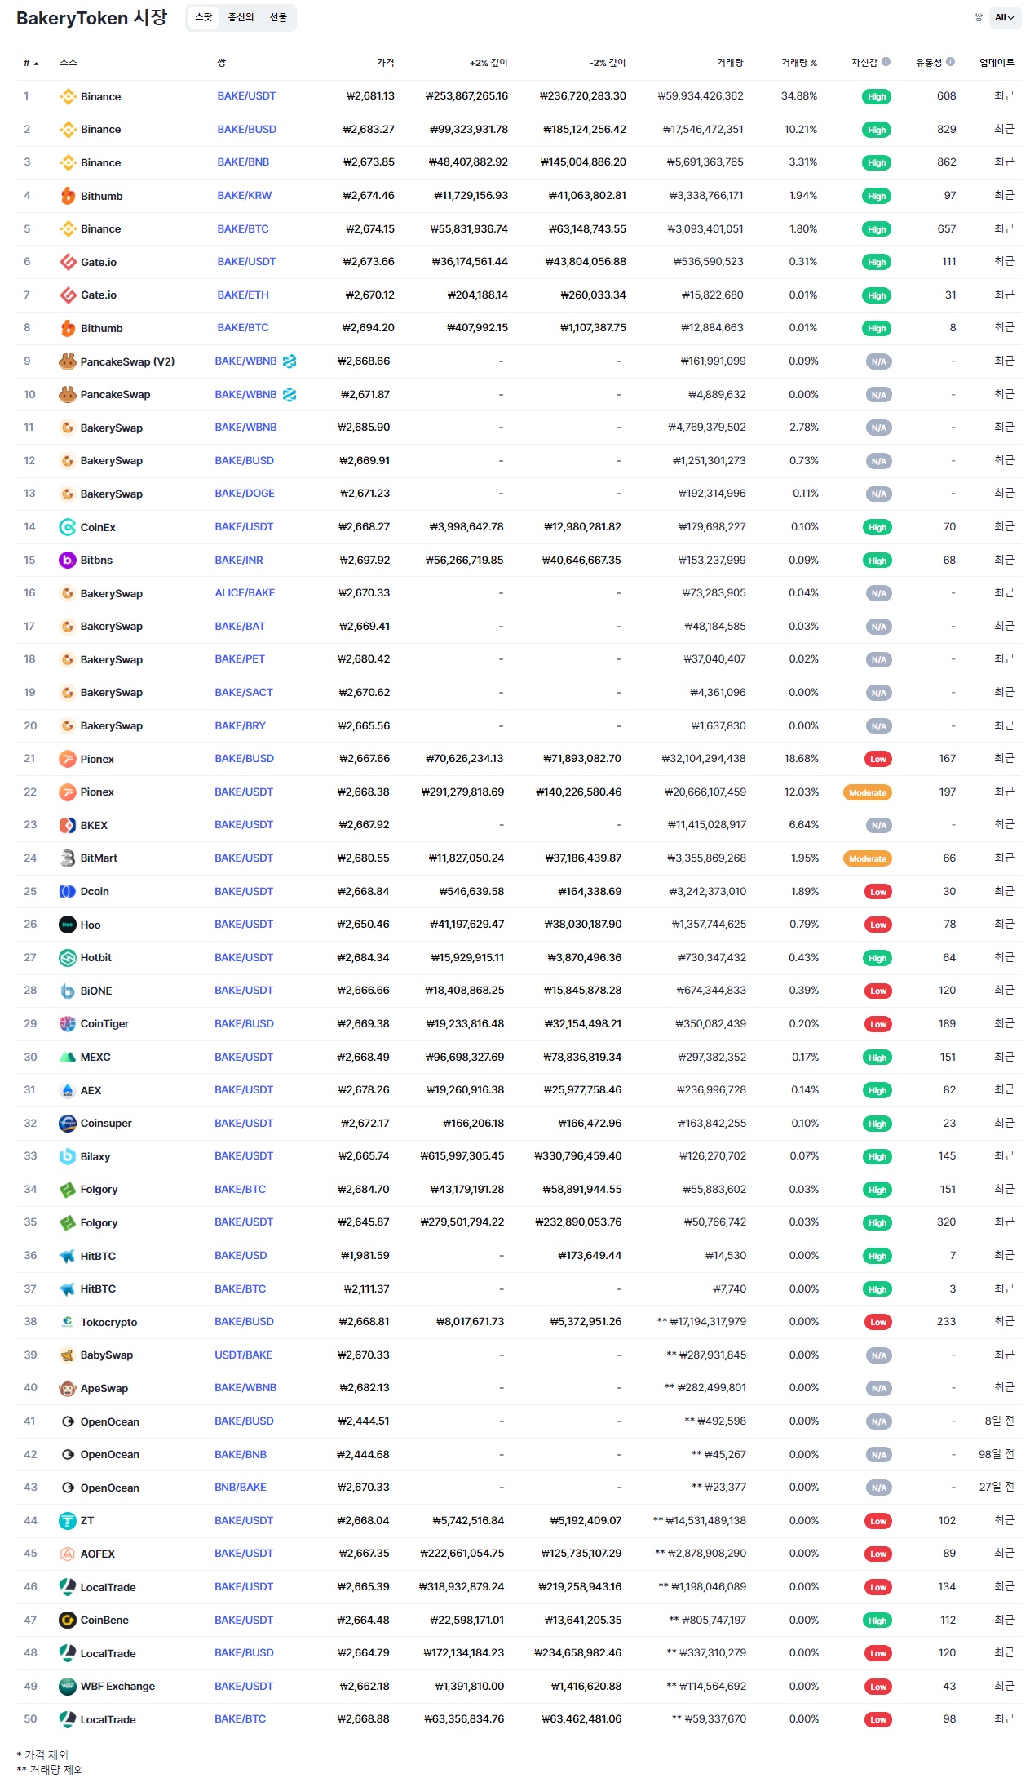The height and width of the screenshot is (1787, 1030).
Task: Click the MEXC logo icon
Action: (68, 1057)
